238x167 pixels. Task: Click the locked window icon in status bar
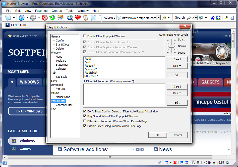[x=187, y=162]
